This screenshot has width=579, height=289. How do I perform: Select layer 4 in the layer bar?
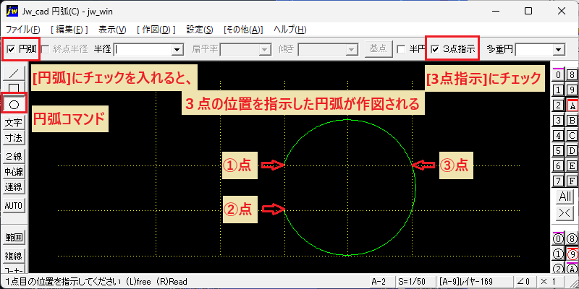[x=558, y=135]
